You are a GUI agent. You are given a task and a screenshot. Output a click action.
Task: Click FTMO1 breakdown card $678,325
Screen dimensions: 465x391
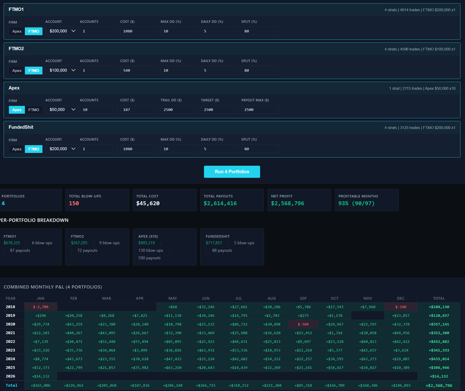(30, 247)
